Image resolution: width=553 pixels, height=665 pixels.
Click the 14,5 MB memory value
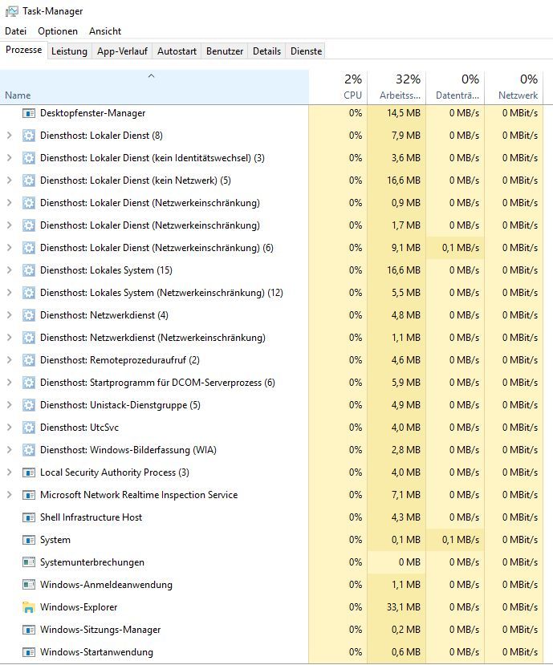[403, 113]
